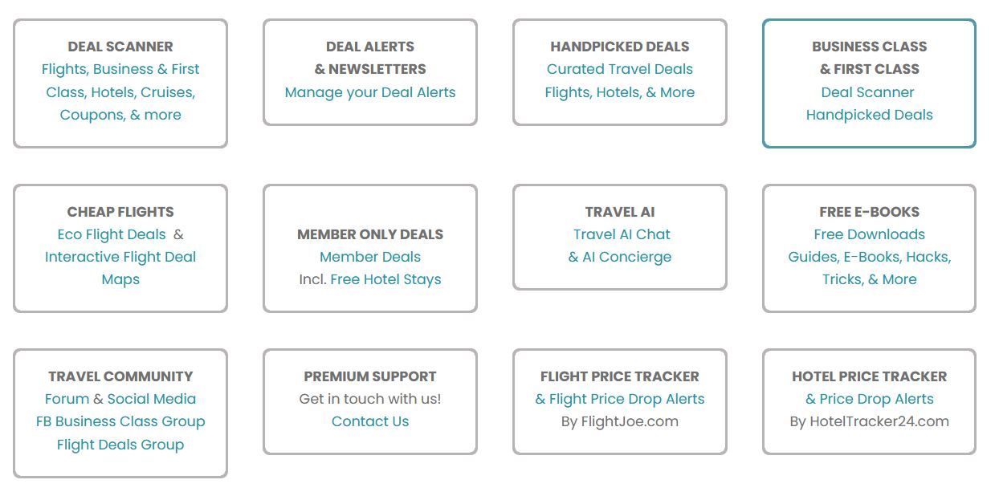The image size is (995, 496).
Task: Open Curated Travel Deals link
Action: point(619,70)
